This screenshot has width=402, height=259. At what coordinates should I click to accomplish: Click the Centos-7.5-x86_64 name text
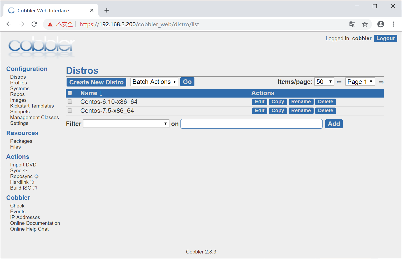tap(107, 111)
